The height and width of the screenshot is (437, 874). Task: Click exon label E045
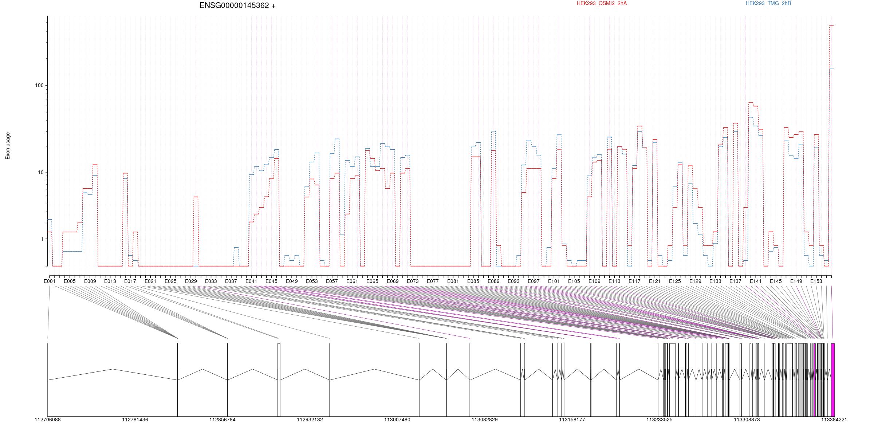[x=271, y=281]
